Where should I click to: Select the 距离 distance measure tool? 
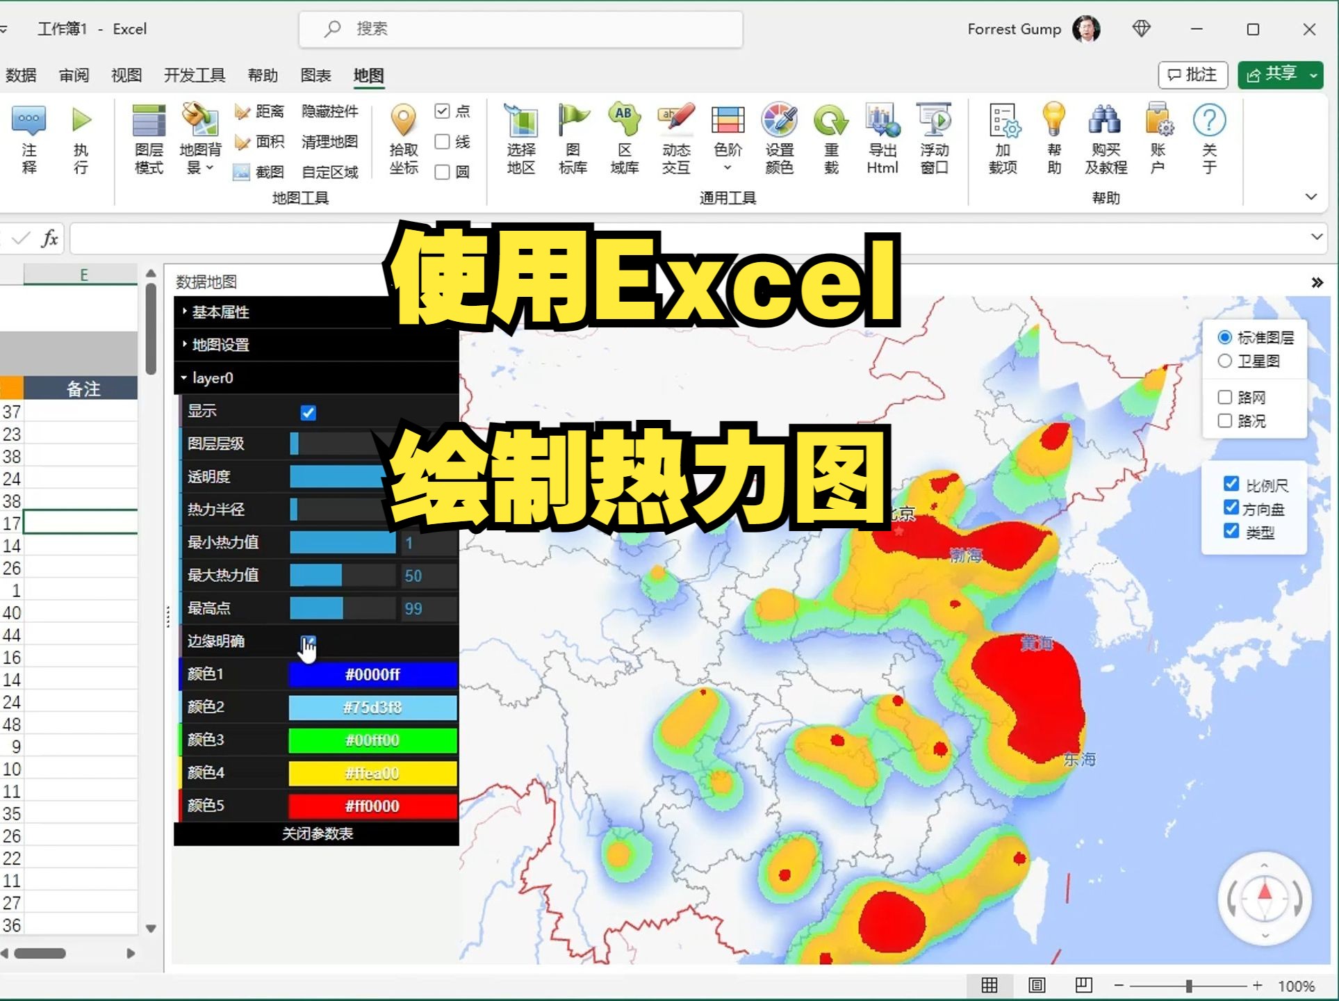[x=259, y=111]
